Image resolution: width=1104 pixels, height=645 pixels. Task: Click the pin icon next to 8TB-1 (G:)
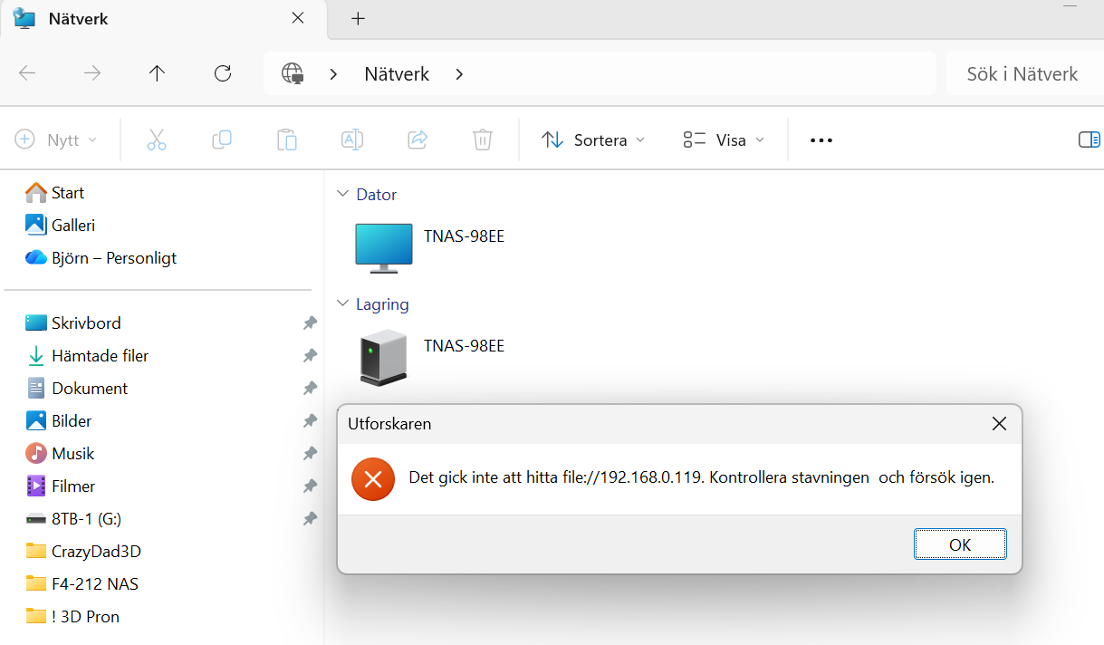310,518
